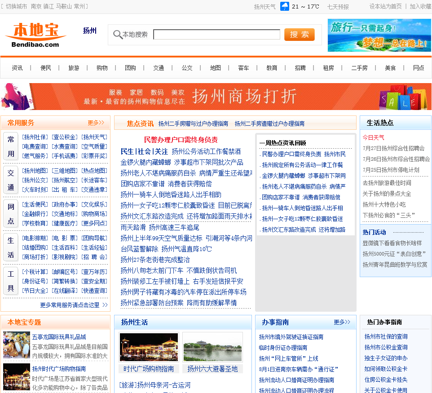Screen dimensions: 432x393
Task: Click the orange 搜索 button
Action: (299, 35)
